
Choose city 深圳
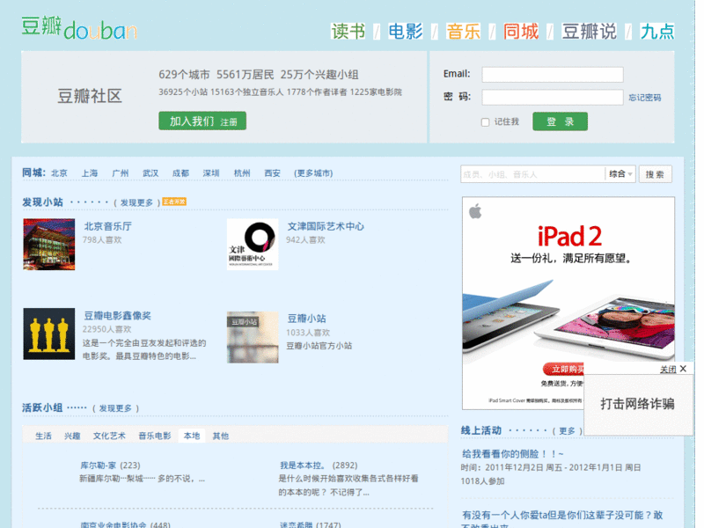pyautogui.click(x=211, y=173)
